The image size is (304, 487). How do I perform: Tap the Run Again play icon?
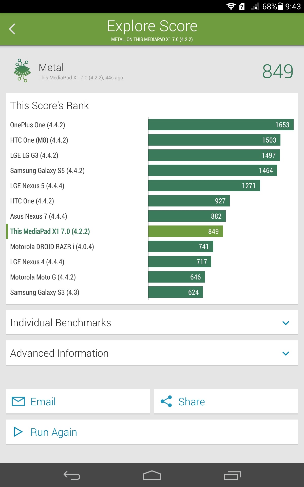point(18,432)
